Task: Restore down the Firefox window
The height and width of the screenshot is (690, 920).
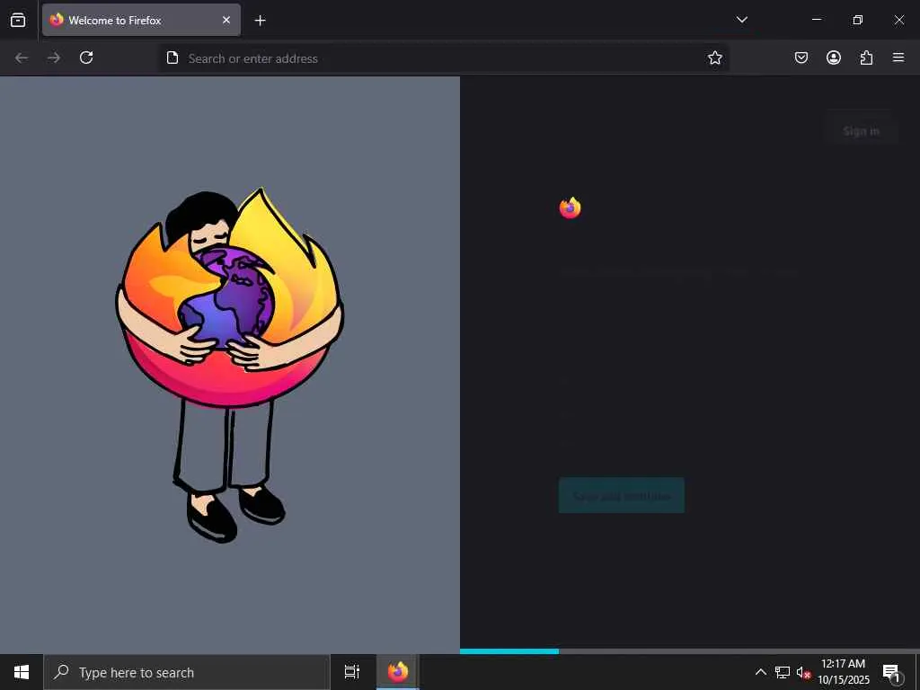Action: [x=858, y=20]
